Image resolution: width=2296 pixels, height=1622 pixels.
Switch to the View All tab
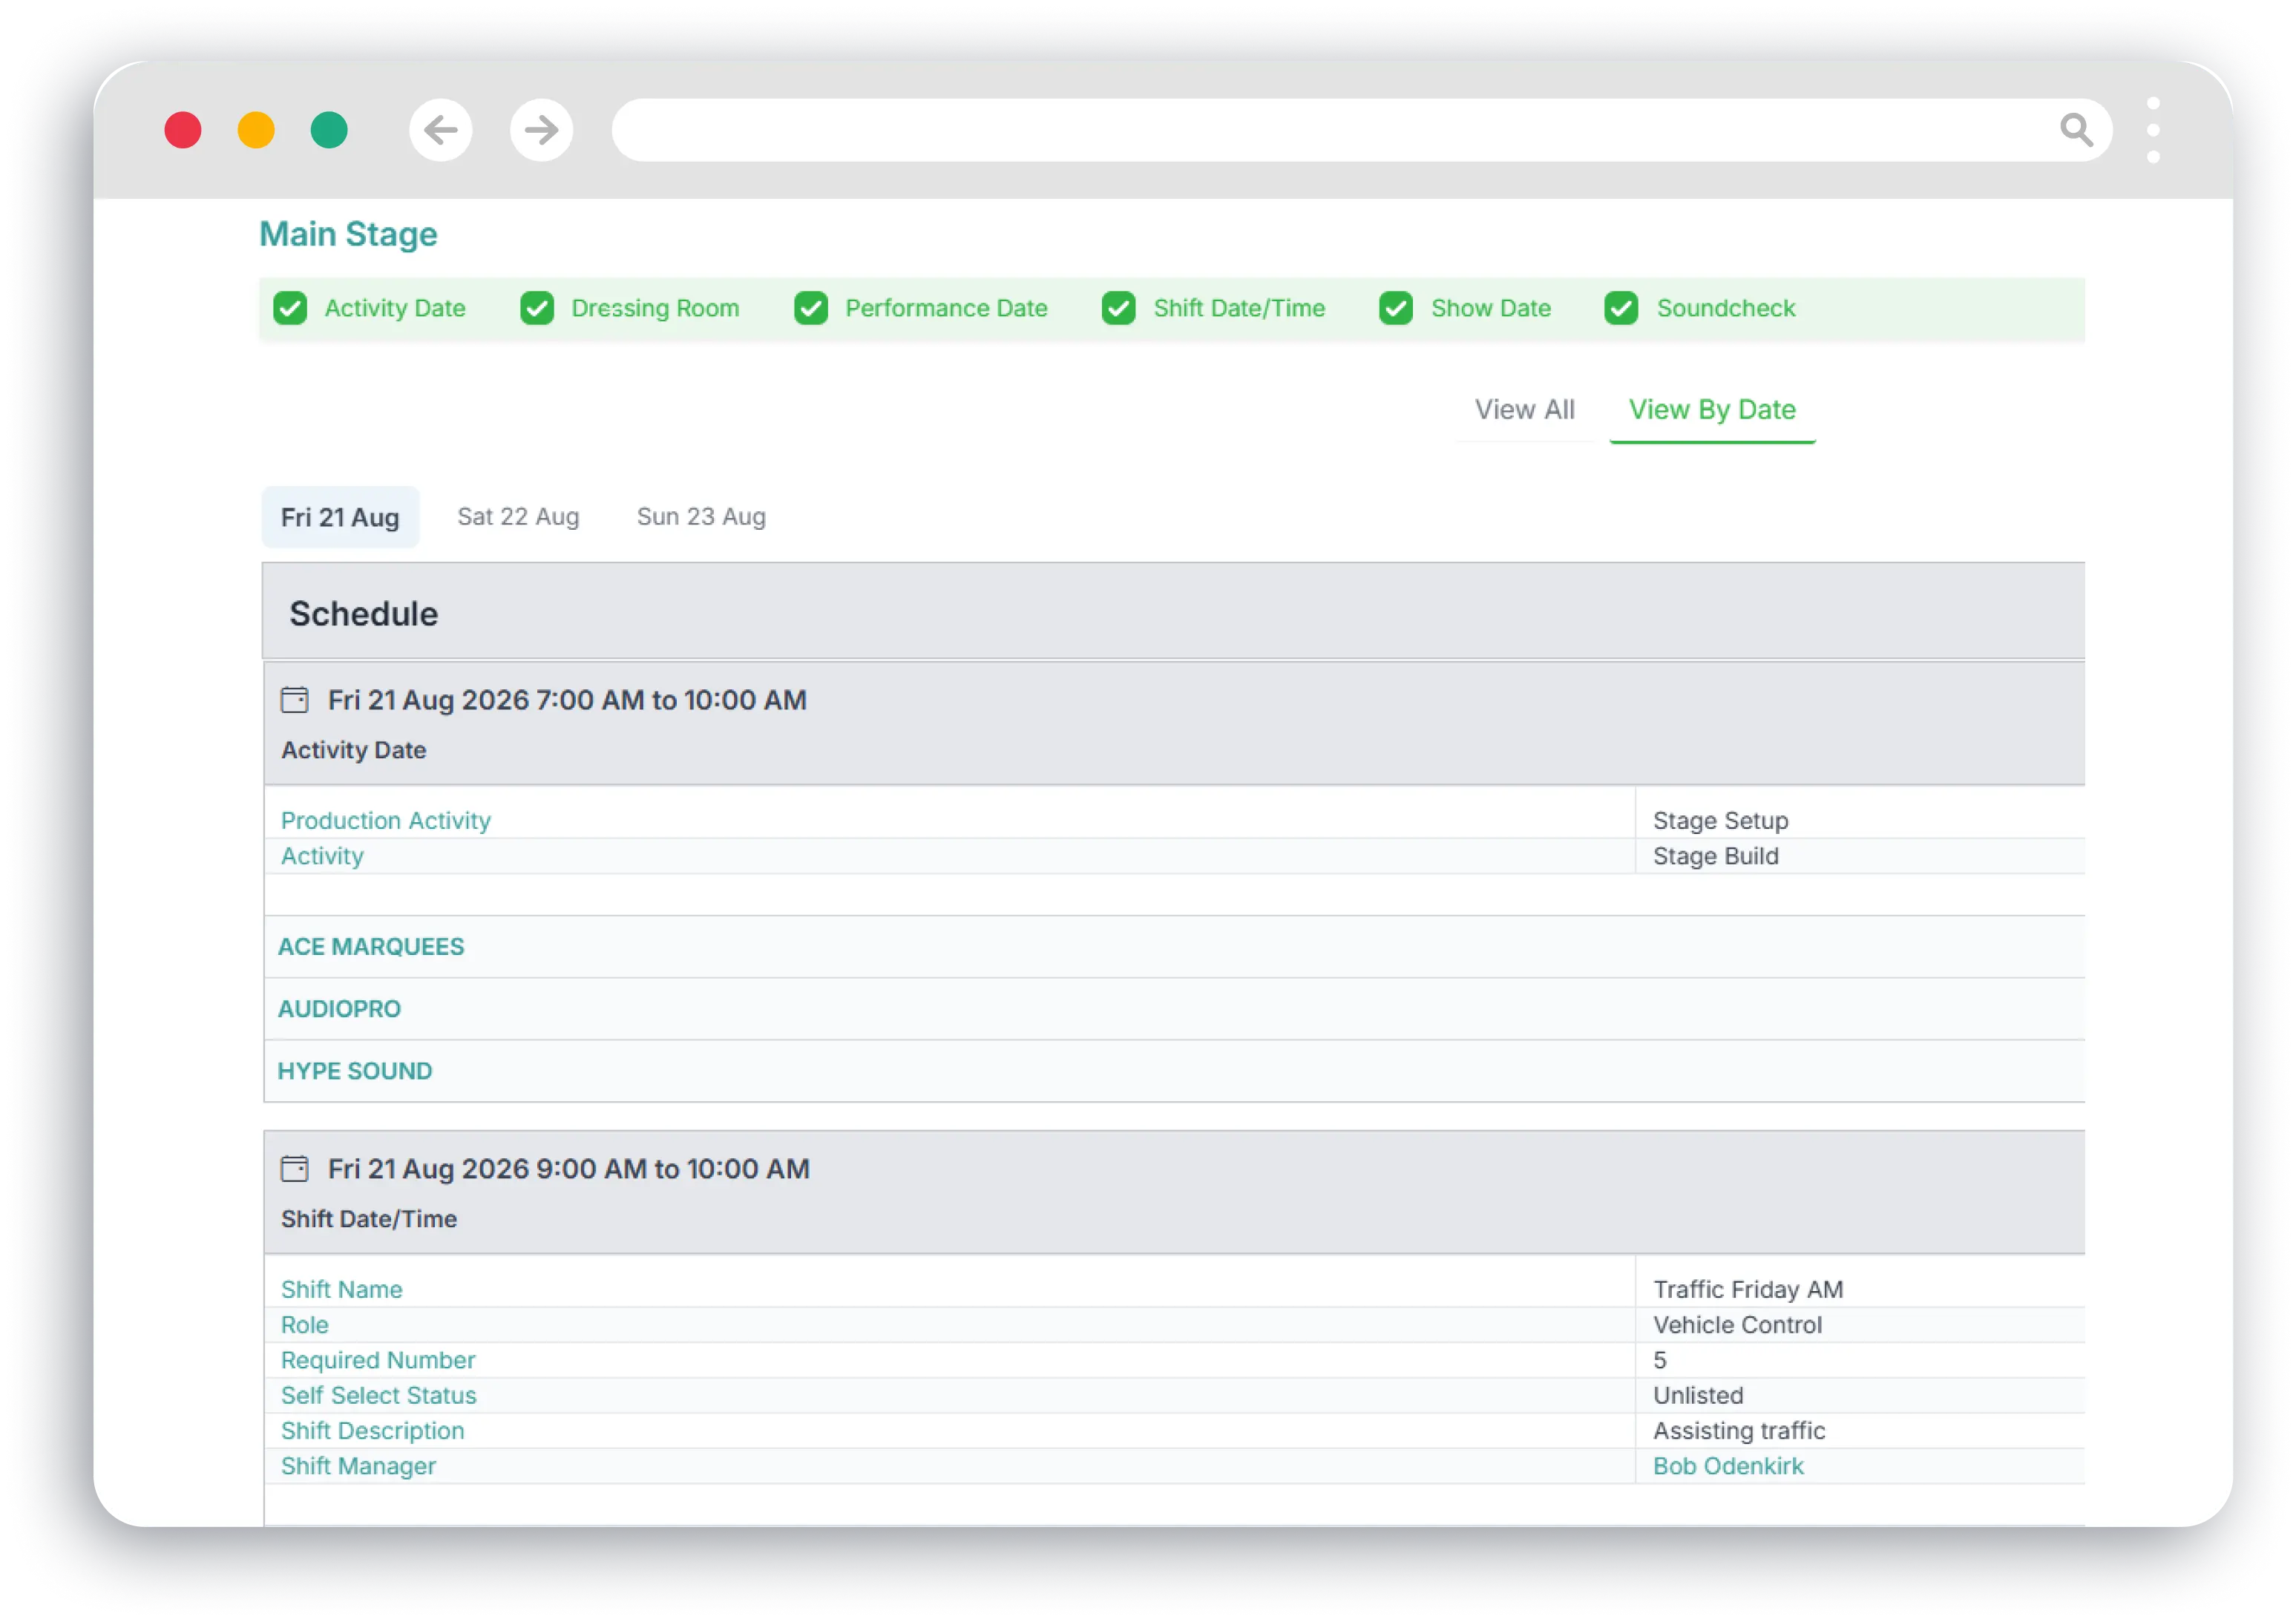1524,410
